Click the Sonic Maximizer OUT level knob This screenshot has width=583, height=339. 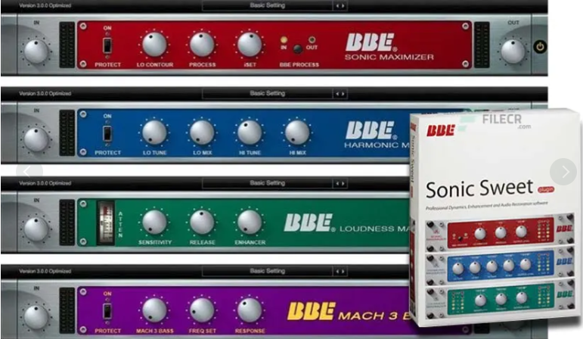point(513,51)
